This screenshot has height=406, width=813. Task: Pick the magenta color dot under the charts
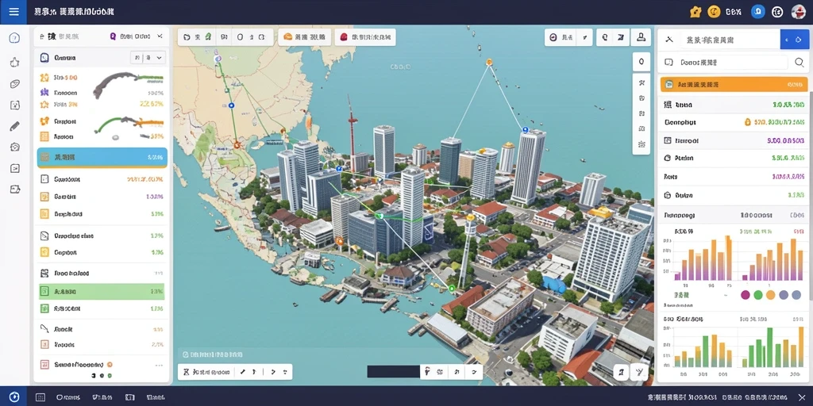746,295
